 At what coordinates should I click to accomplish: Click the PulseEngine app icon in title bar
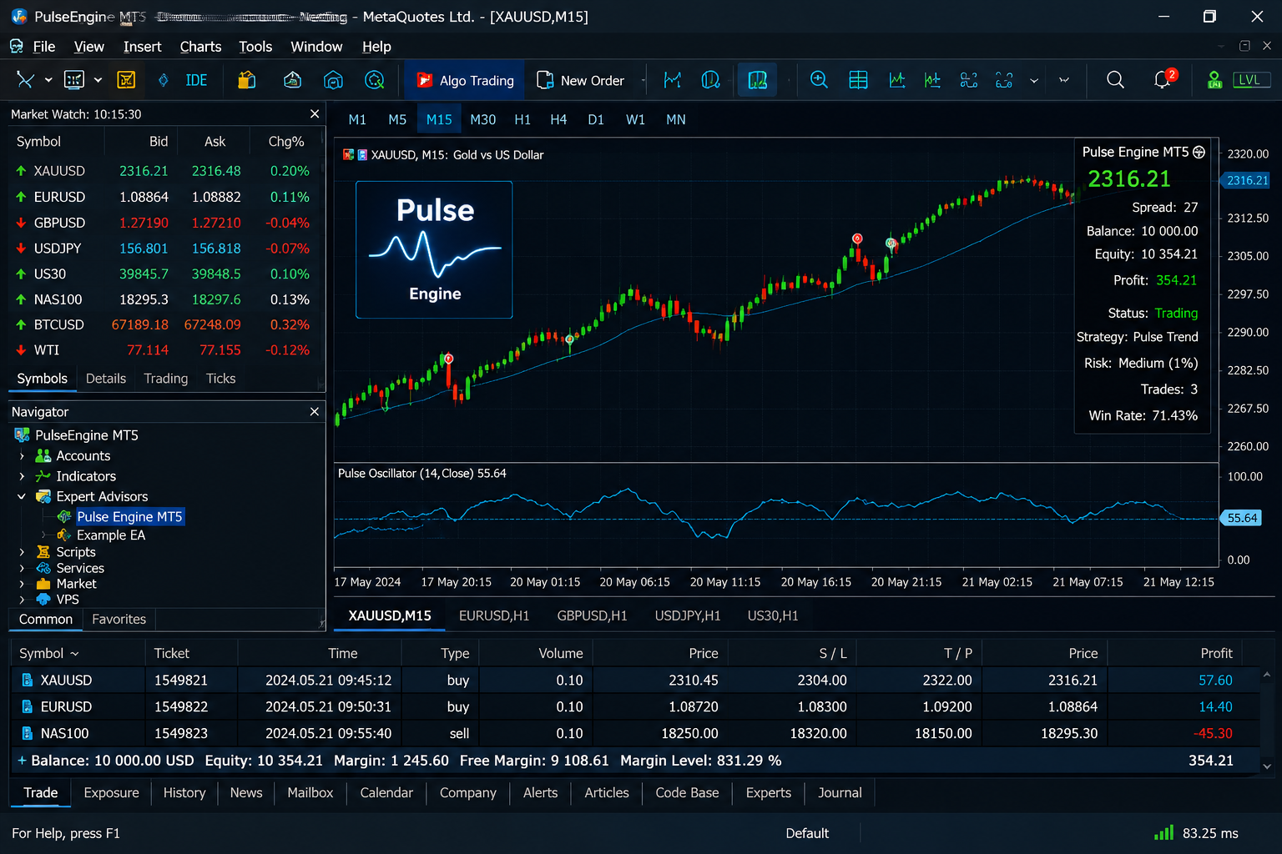18,17
